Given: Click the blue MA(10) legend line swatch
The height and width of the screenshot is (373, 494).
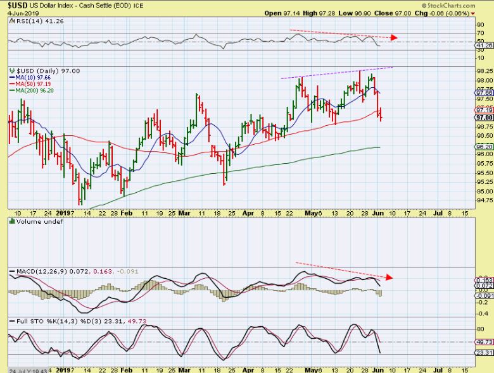Looking at the screenshot, I should [x=12, y=78].
